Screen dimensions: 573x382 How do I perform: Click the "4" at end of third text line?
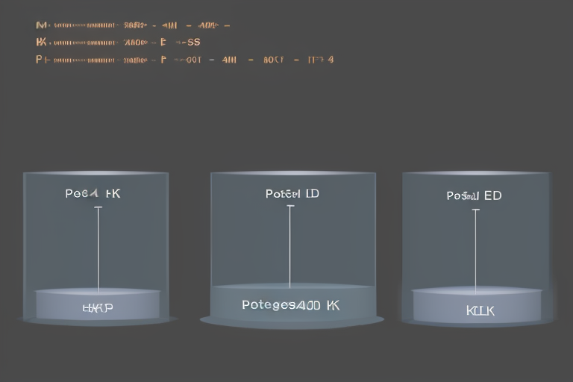tap(331, 60)
